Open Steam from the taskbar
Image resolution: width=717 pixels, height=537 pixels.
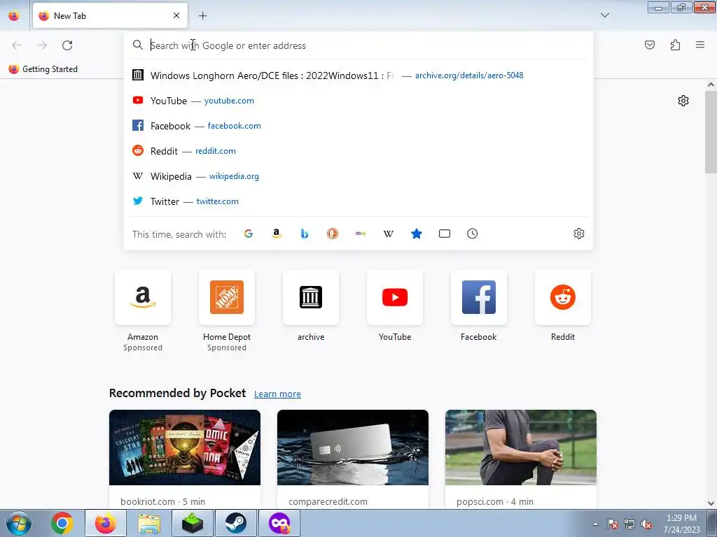(x=236, y=523)
